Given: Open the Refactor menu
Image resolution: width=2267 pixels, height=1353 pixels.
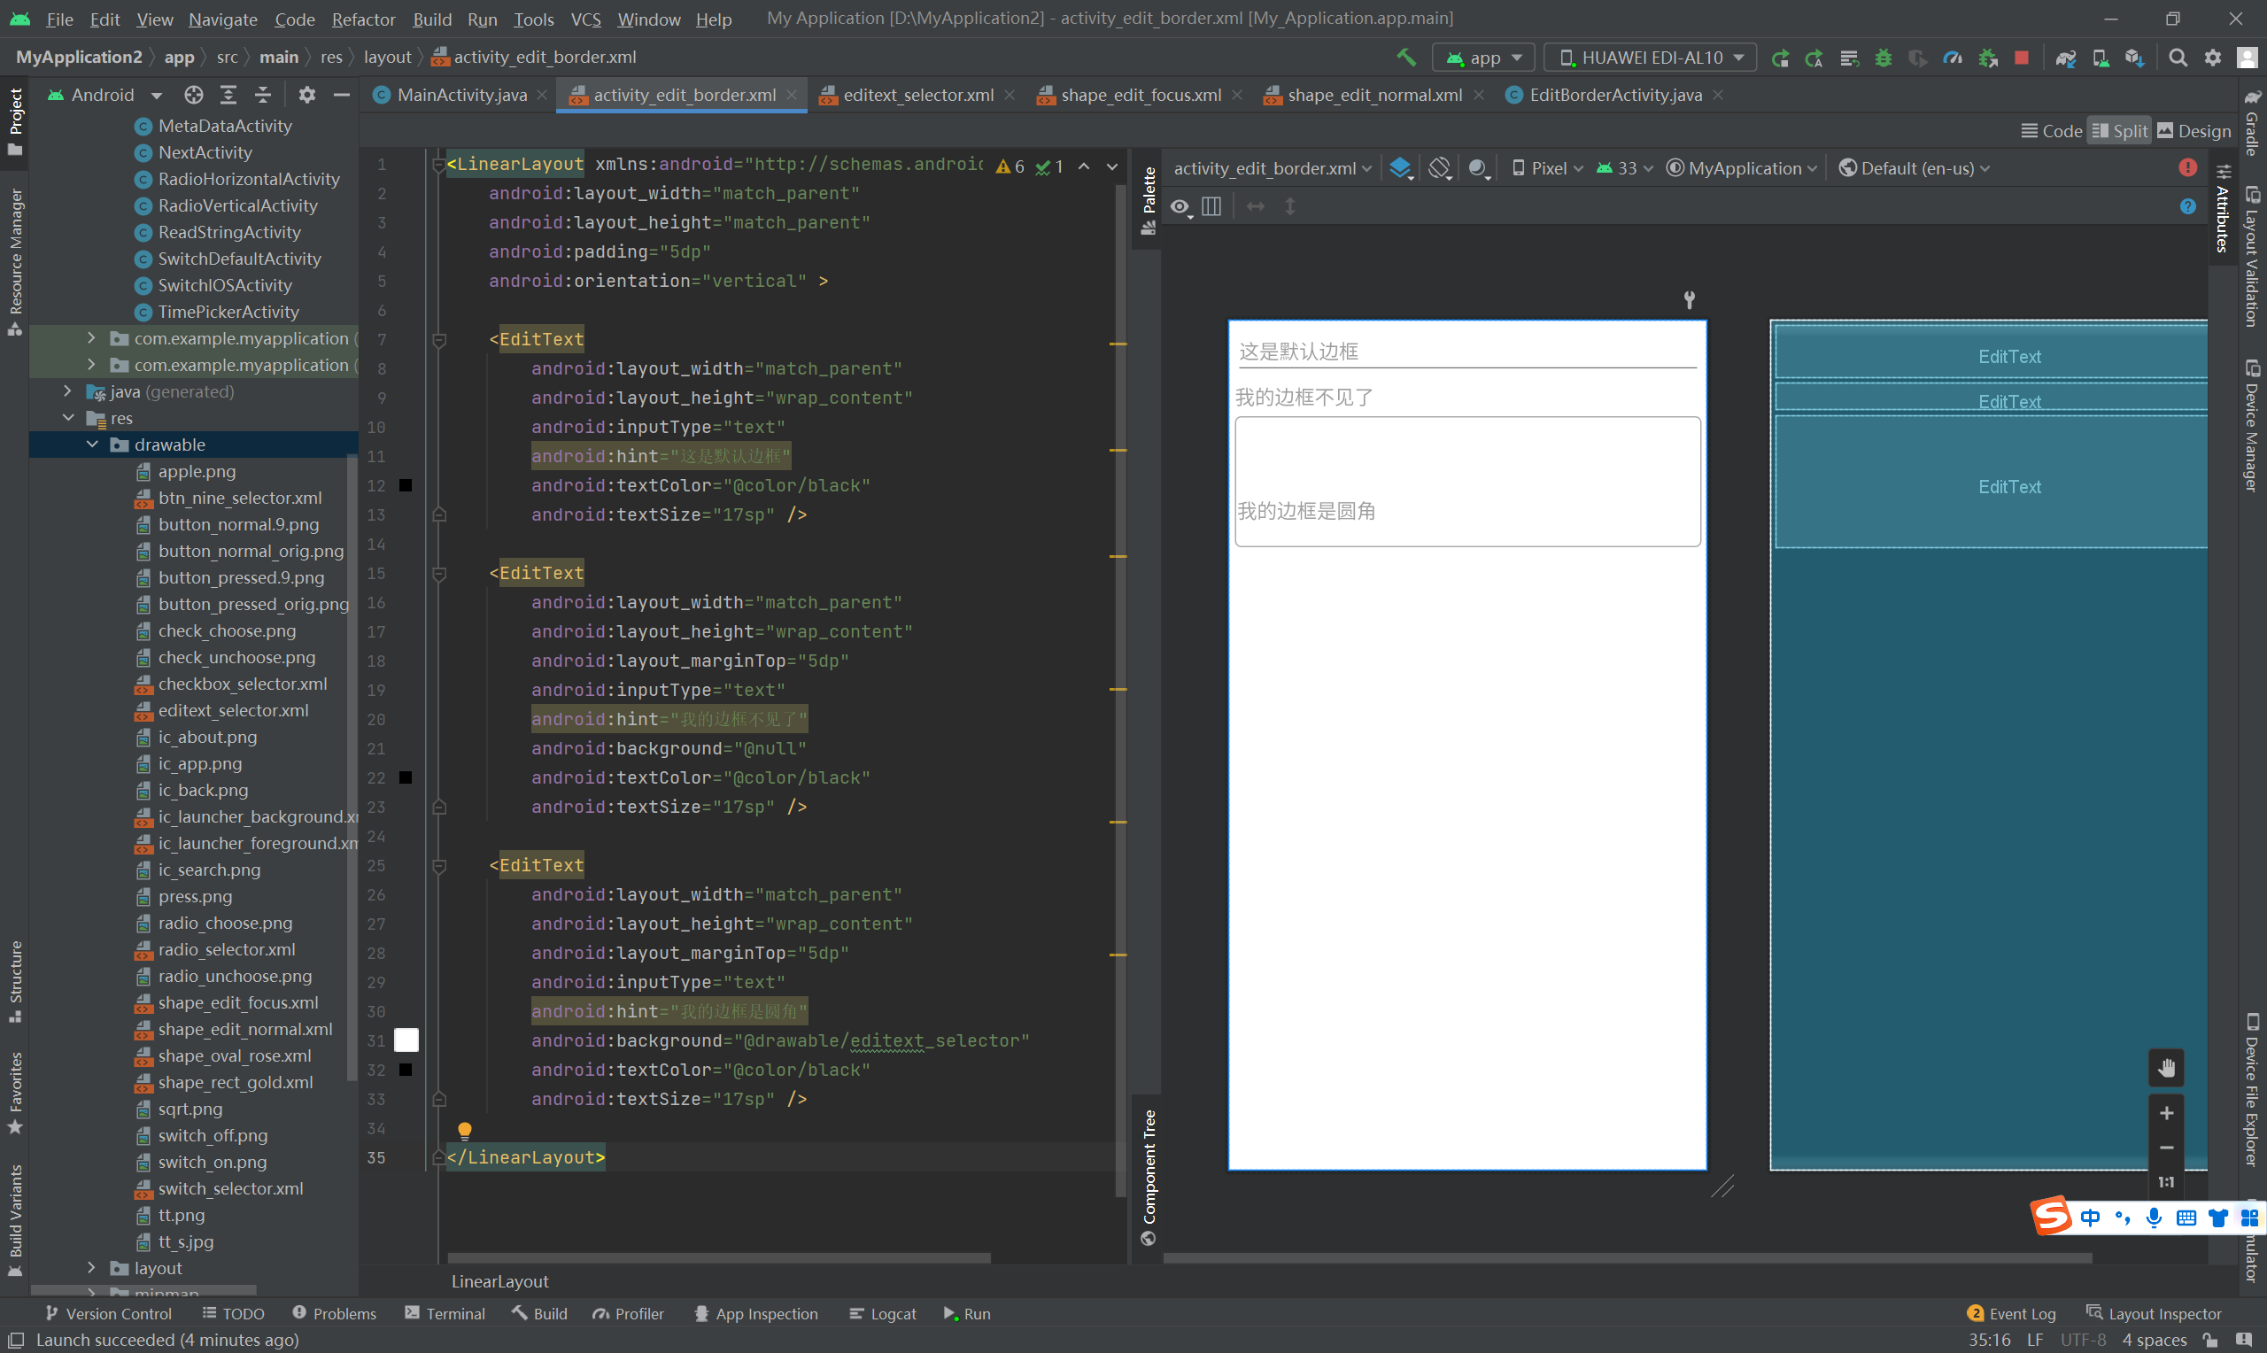Looking at the screenshot, I should click(363, 19).
